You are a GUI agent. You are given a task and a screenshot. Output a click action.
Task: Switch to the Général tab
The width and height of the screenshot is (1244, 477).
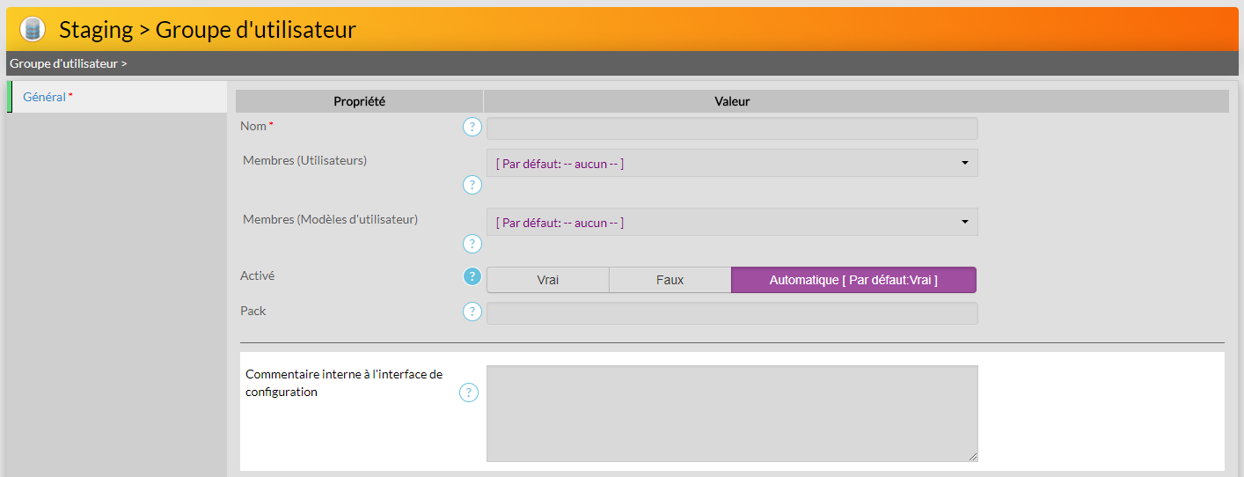[44, 97]
